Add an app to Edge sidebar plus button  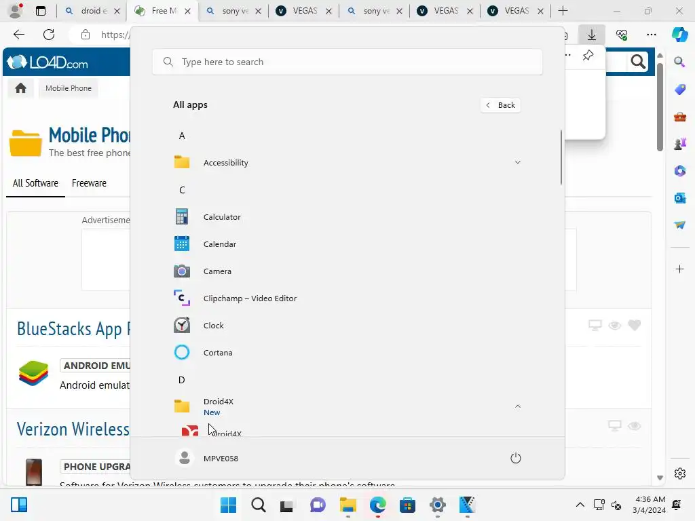coord(679,269)
